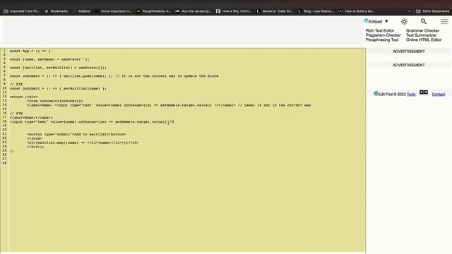This screenshot has width=452, height=254.
Task: Click the '</form>' line
Action: [35, 138]
